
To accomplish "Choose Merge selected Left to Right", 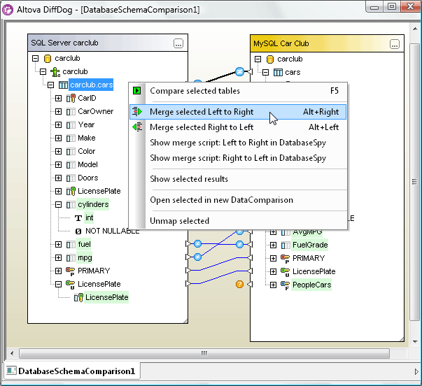I will (238, 112).
